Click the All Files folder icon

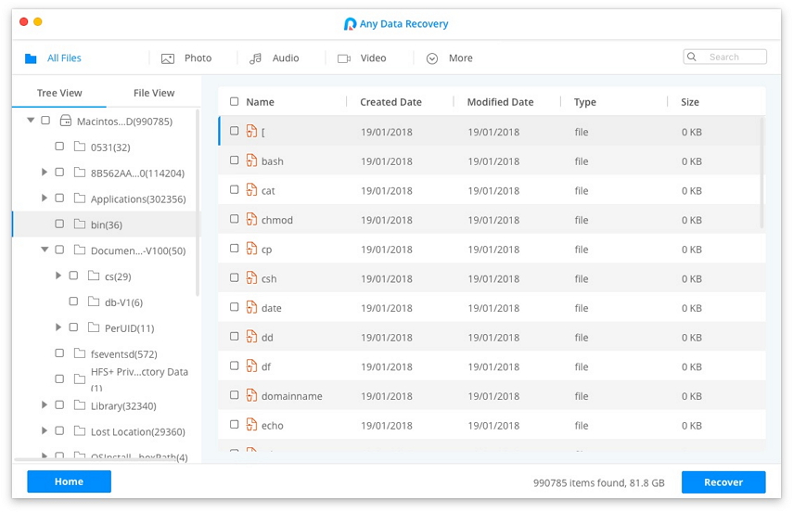click(x=31, y=58)
